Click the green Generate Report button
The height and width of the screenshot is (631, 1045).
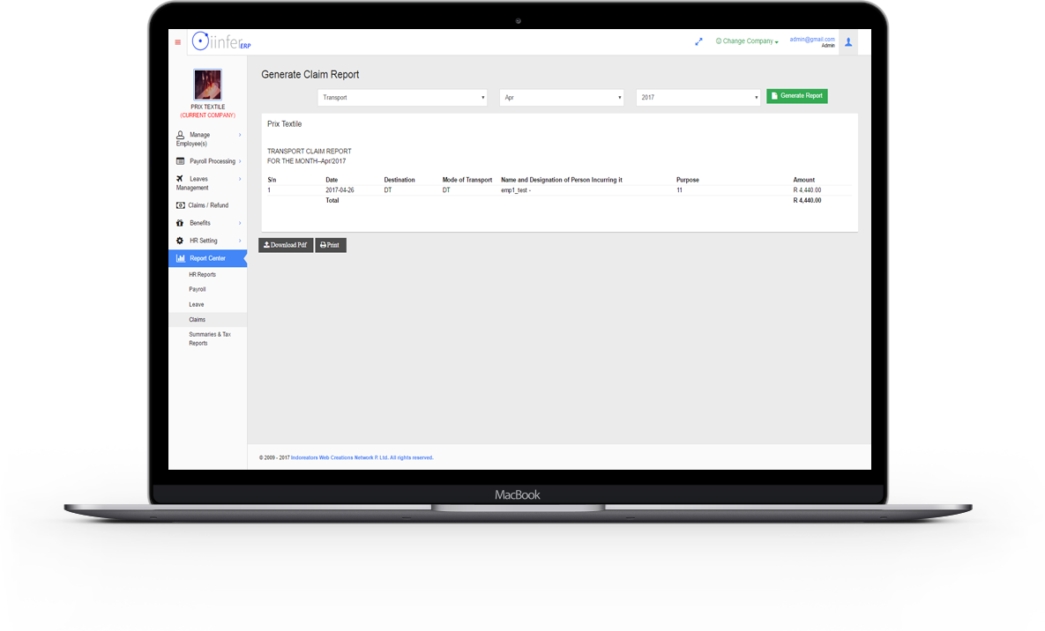[797, 96]
